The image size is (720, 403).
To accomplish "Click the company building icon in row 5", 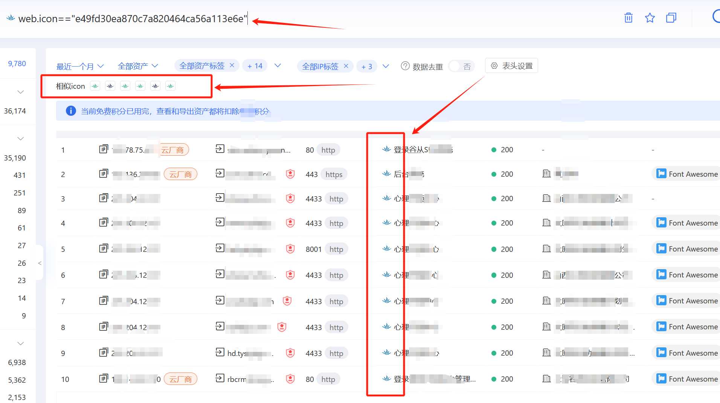I will [546, 248].
